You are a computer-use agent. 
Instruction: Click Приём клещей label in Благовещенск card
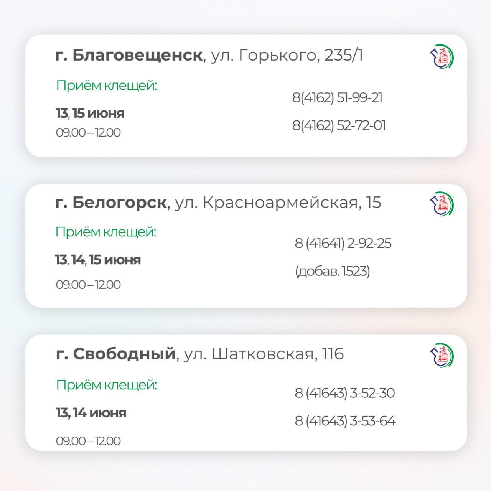coord(107,85)
